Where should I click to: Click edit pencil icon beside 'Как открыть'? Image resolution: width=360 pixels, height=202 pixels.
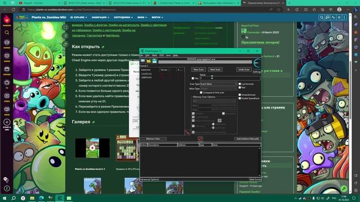(x=103, y=47)
